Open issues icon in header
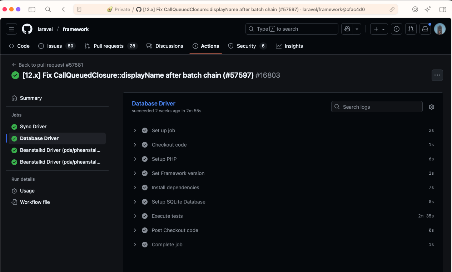Image resolution: width=452 pixels, height=272 pixels. 397,29
